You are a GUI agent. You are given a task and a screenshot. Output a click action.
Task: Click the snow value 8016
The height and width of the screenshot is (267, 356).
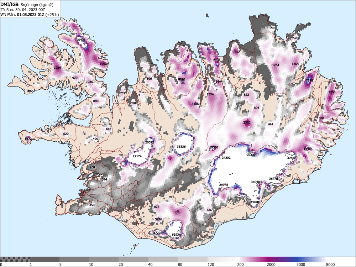click(182, 79)
